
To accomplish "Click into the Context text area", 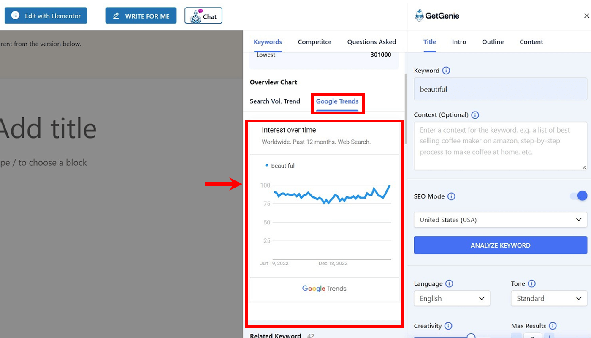I will click(x=501, y=146).
